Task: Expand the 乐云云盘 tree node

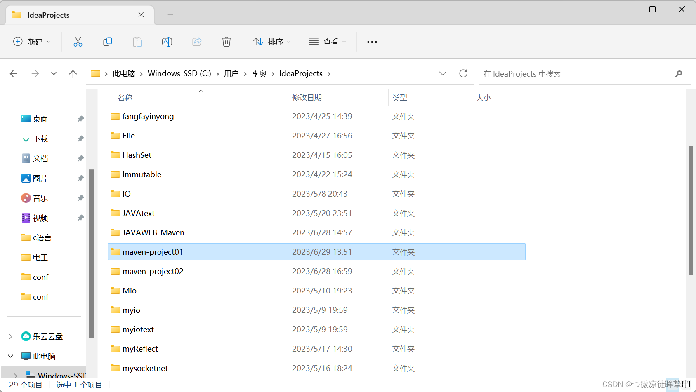Action: coord(11,337)
